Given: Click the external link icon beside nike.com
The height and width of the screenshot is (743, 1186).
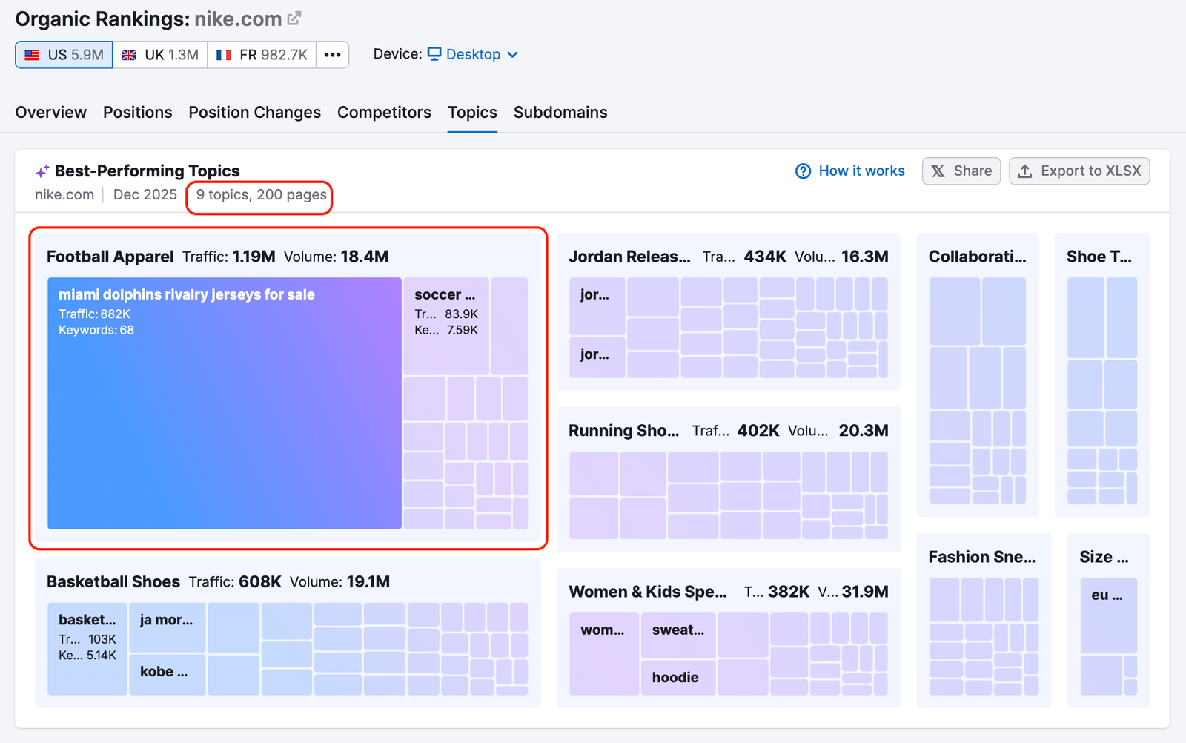Looking at the screenshot, I should tap(294, 19).
